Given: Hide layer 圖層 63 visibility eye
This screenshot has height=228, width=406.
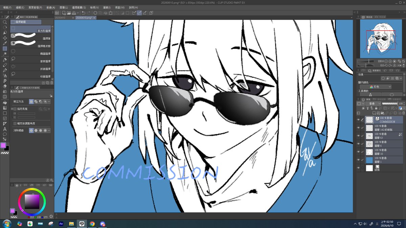Looking at the screenshot, I should coord(358,136).
